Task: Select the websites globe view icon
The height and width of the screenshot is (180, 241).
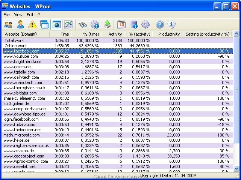Action: click(x=56, y=24)
